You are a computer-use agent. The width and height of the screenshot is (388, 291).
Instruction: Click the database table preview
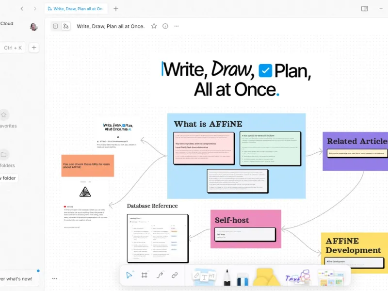coord(158,238)
